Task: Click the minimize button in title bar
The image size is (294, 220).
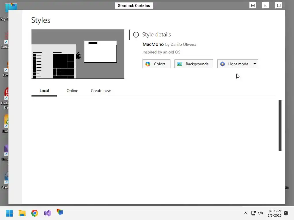Action: 253,5
